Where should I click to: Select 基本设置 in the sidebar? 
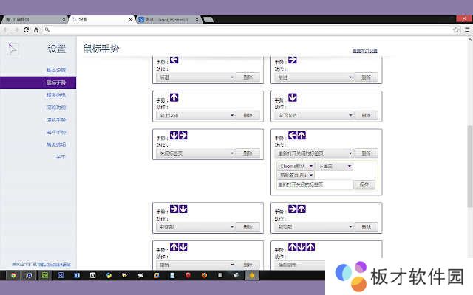[x=56, y=70]
